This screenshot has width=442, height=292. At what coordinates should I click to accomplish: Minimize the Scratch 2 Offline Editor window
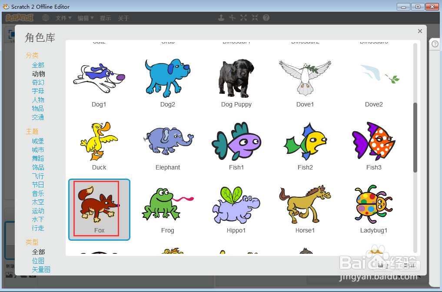[x=403, y=7]
